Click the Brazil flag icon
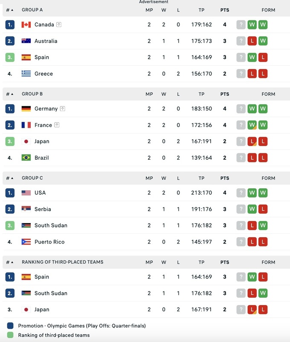 pyautogui.click(x=26, y=158)
